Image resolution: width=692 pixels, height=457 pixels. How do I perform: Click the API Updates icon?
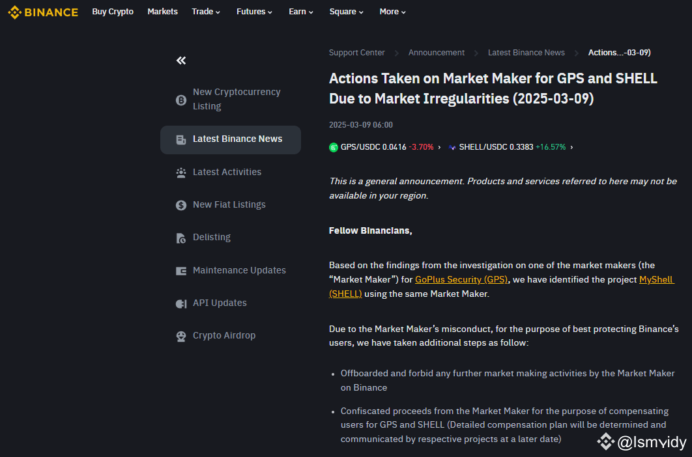point(180,303)
